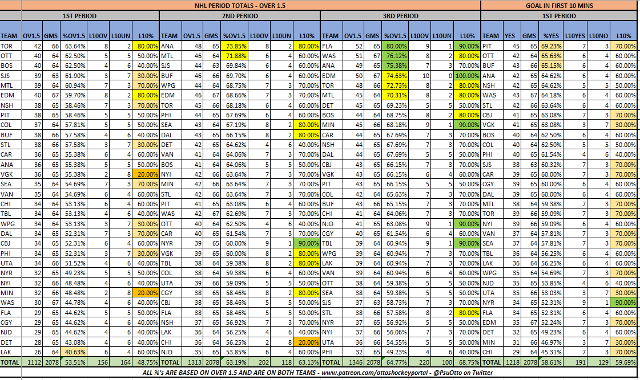
Task: Select the 40.63% cell for LAK
Action: pyautogui.click(x=74, y=352)
